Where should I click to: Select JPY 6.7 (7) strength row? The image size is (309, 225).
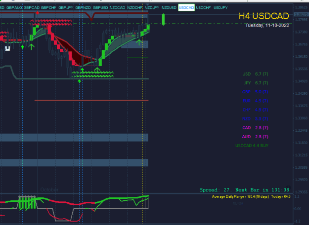point(256,83)
